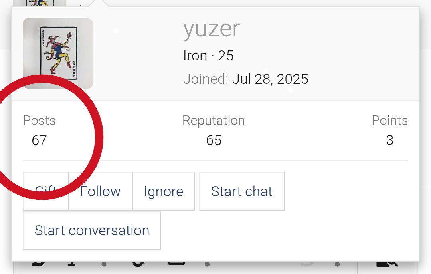Image resolution: width=431 pixels, height=274 pixels.
Task: Click the joker card profile avatar
Action: 57,53
